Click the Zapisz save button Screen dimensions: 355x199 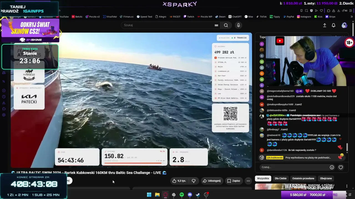[x=234, y=181]
